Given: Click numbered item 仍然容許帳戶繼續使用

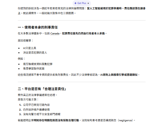Looking at the screenshot, I should click(x=36, y=109).
